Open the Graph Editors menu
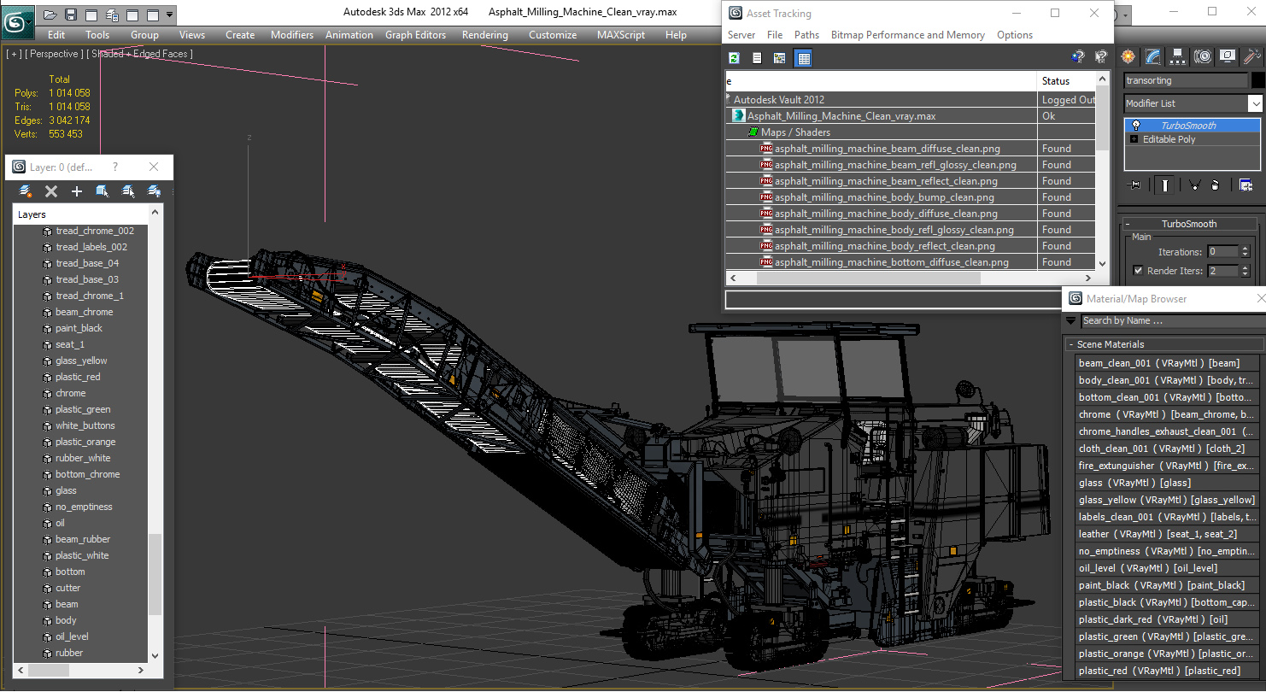 (x=415, y=35)
